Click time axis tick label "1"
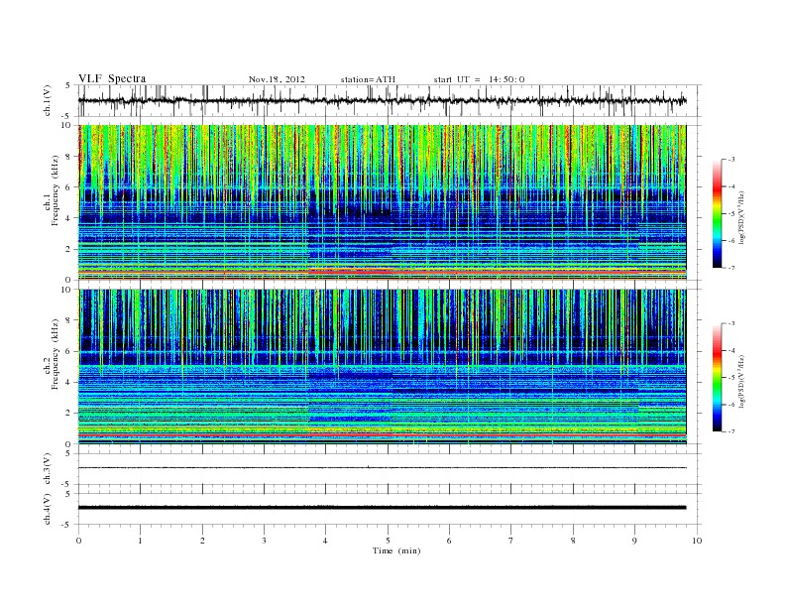This screenshot has height=607, width=785. tap(140, 541)
